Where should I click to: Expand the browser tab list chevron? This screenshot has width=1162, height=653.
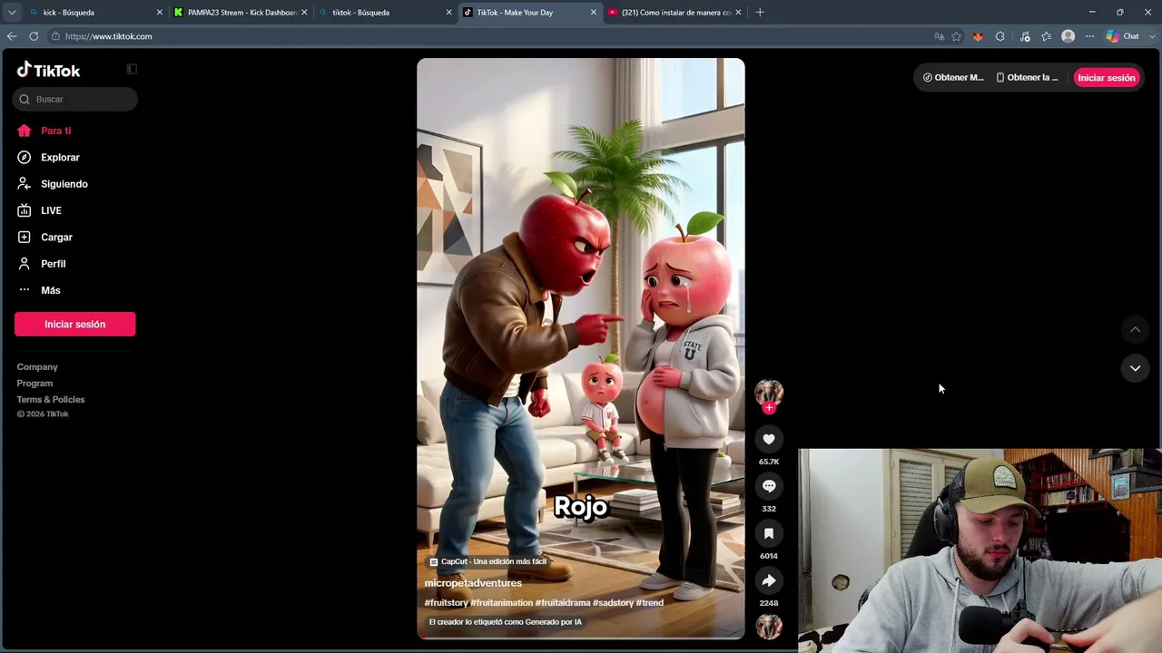[12, 12]
